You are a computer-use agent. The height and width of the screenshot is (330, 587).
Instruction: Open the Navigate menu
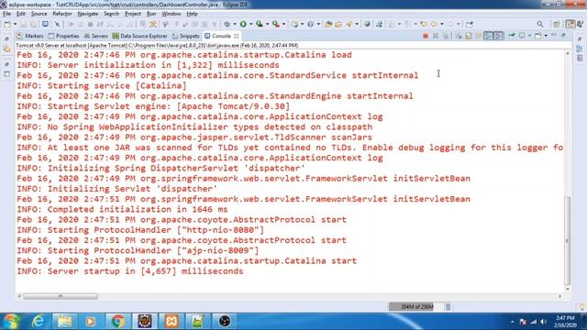pos(88,14)
